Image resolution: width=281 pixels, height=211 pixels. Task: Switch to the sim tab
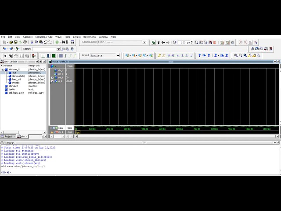pyautogui.click(x=22, y=137)
